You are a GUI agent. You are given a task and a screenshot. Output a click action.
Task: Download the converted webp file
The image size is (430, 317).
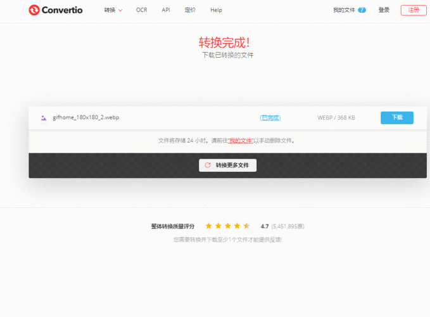(397, 118)
